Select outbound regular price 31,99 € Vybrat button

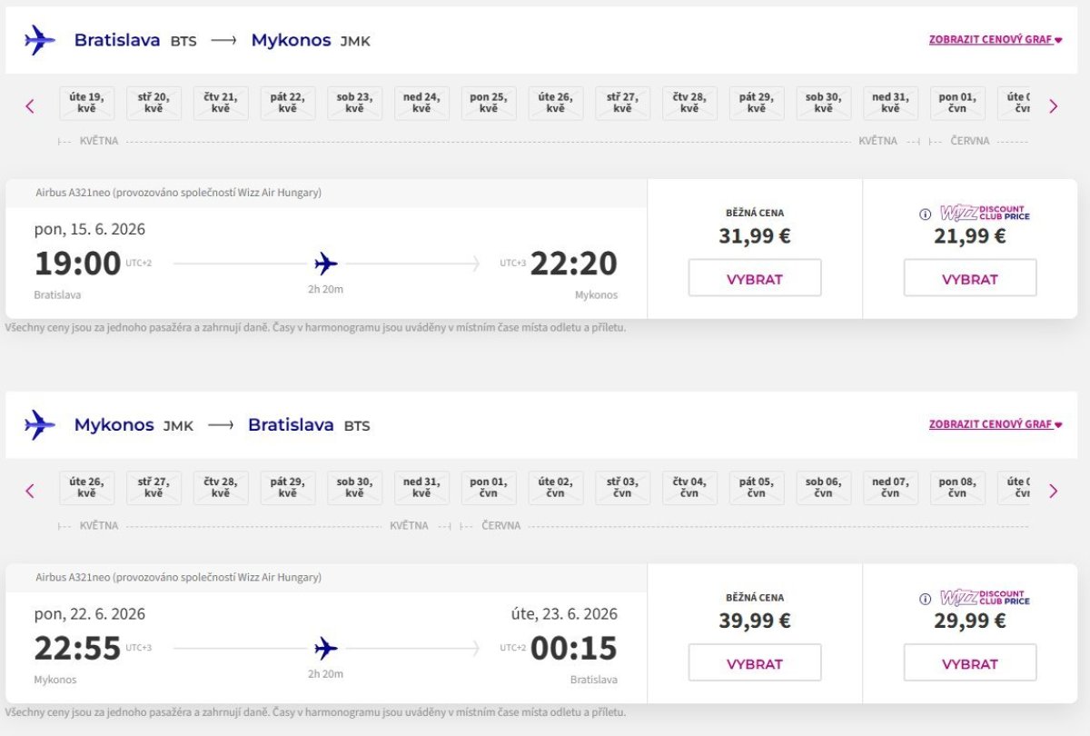click(754, 278)
